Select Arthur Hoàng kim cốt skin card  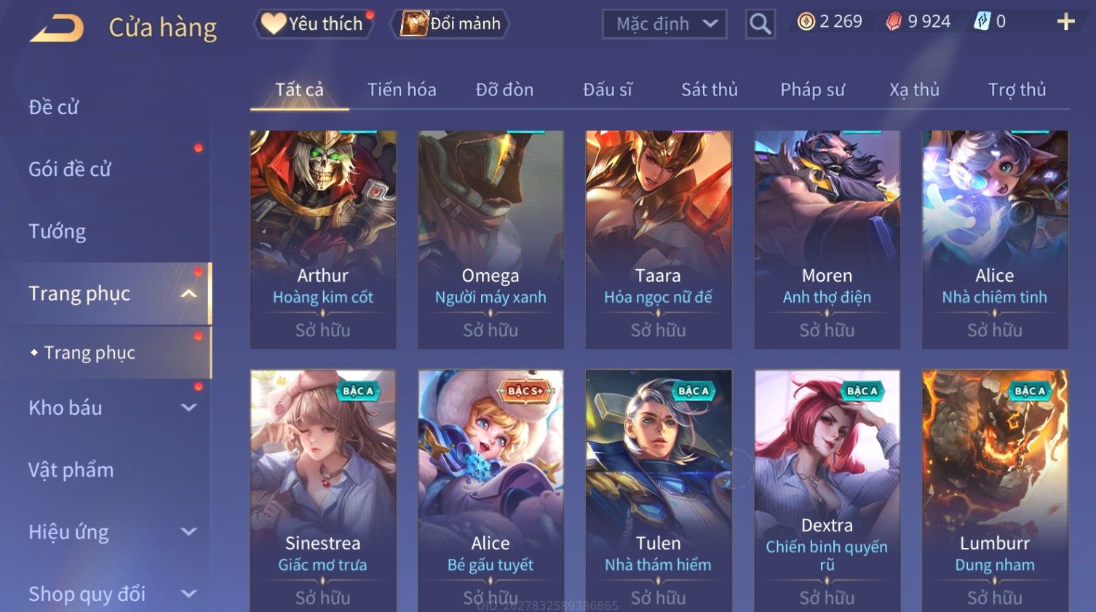323,239
